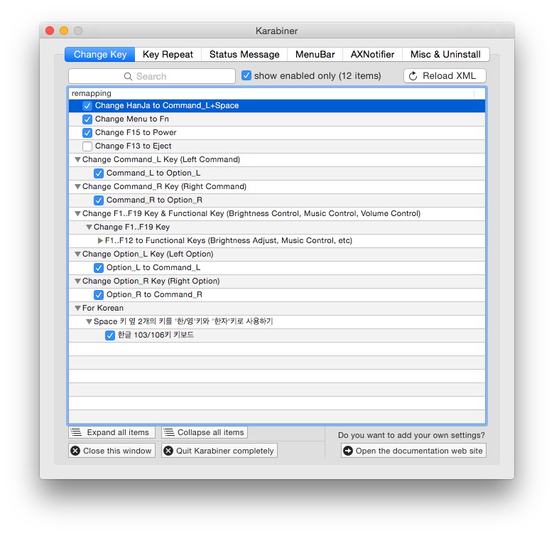Toggle Option_R to Command_R checkbox
Image resolution: width=554 pixels, height=536 pixels.
[99, 294]
